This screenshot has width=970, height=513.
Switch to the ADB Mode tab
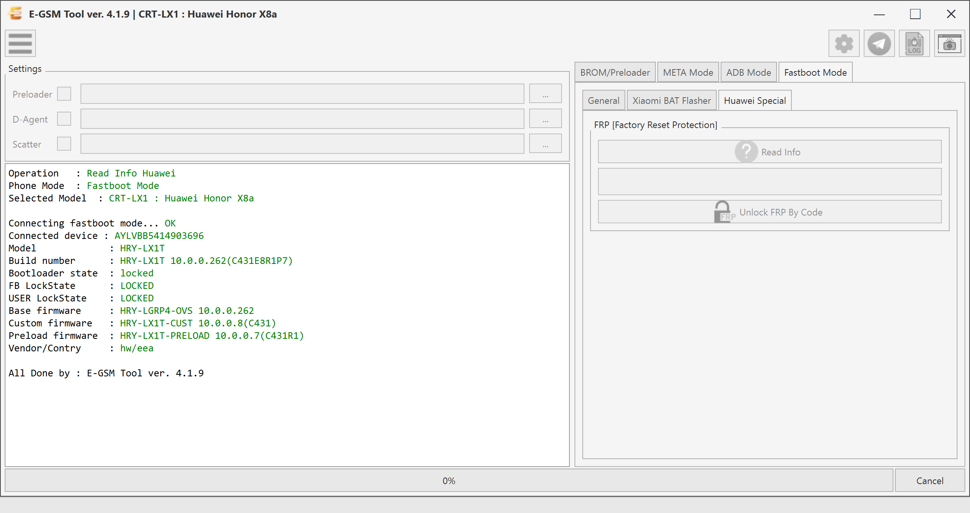tap(748, 72)
